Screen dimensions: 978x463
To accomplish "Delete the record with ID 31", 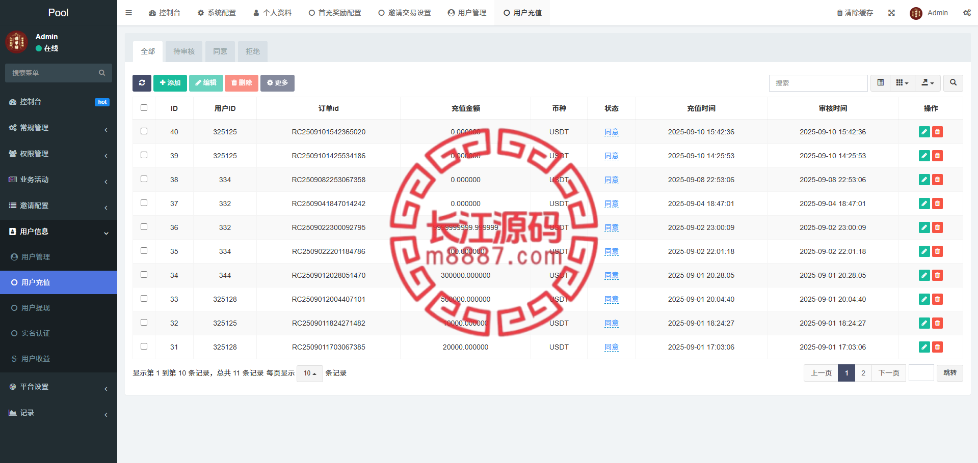I will (937, 347).
